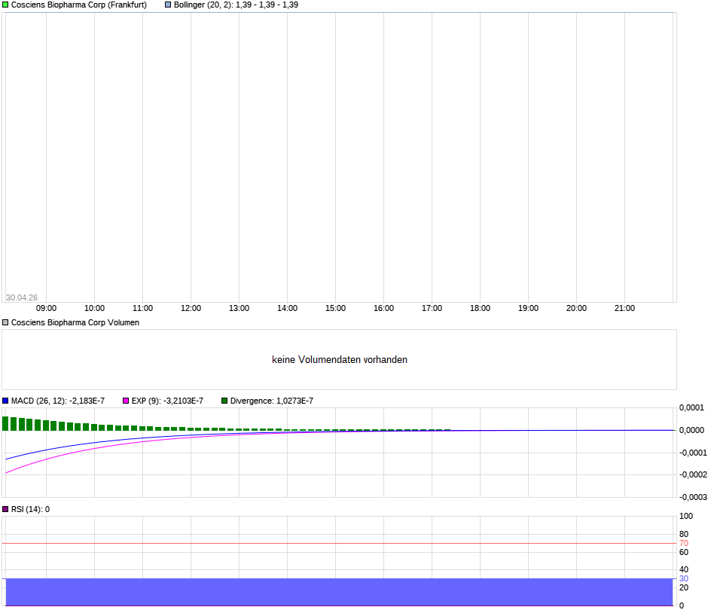Image resolution: width=708 pixels, height=613 pixels.
Task: Click the grey Volumen legend swatch
Action: pos(5,323)
